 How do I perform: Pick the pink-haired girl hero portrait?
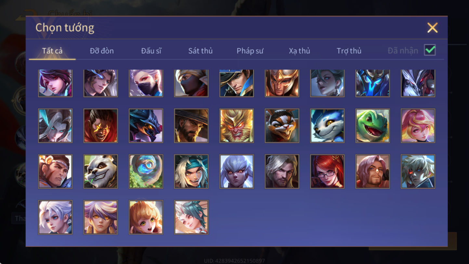[x=418, y=126]
